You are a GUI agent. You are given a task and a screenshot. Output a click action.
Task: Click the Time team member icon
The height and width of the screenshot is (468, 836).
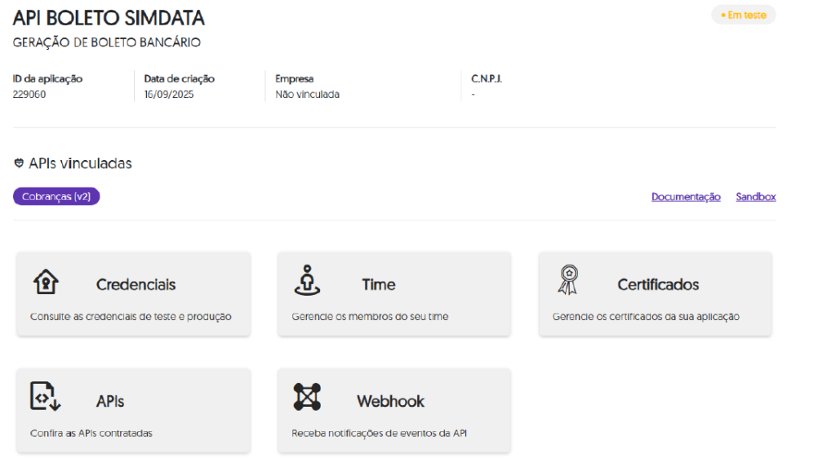(x=307, y=280)
